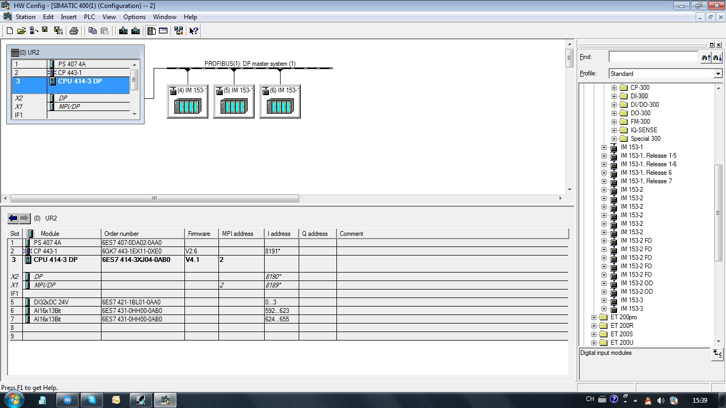Expand the Special 300 folder node
Image resolution: width=726 pixels, height=408 pixels.
pyautogui.click(x=614, y=139)
